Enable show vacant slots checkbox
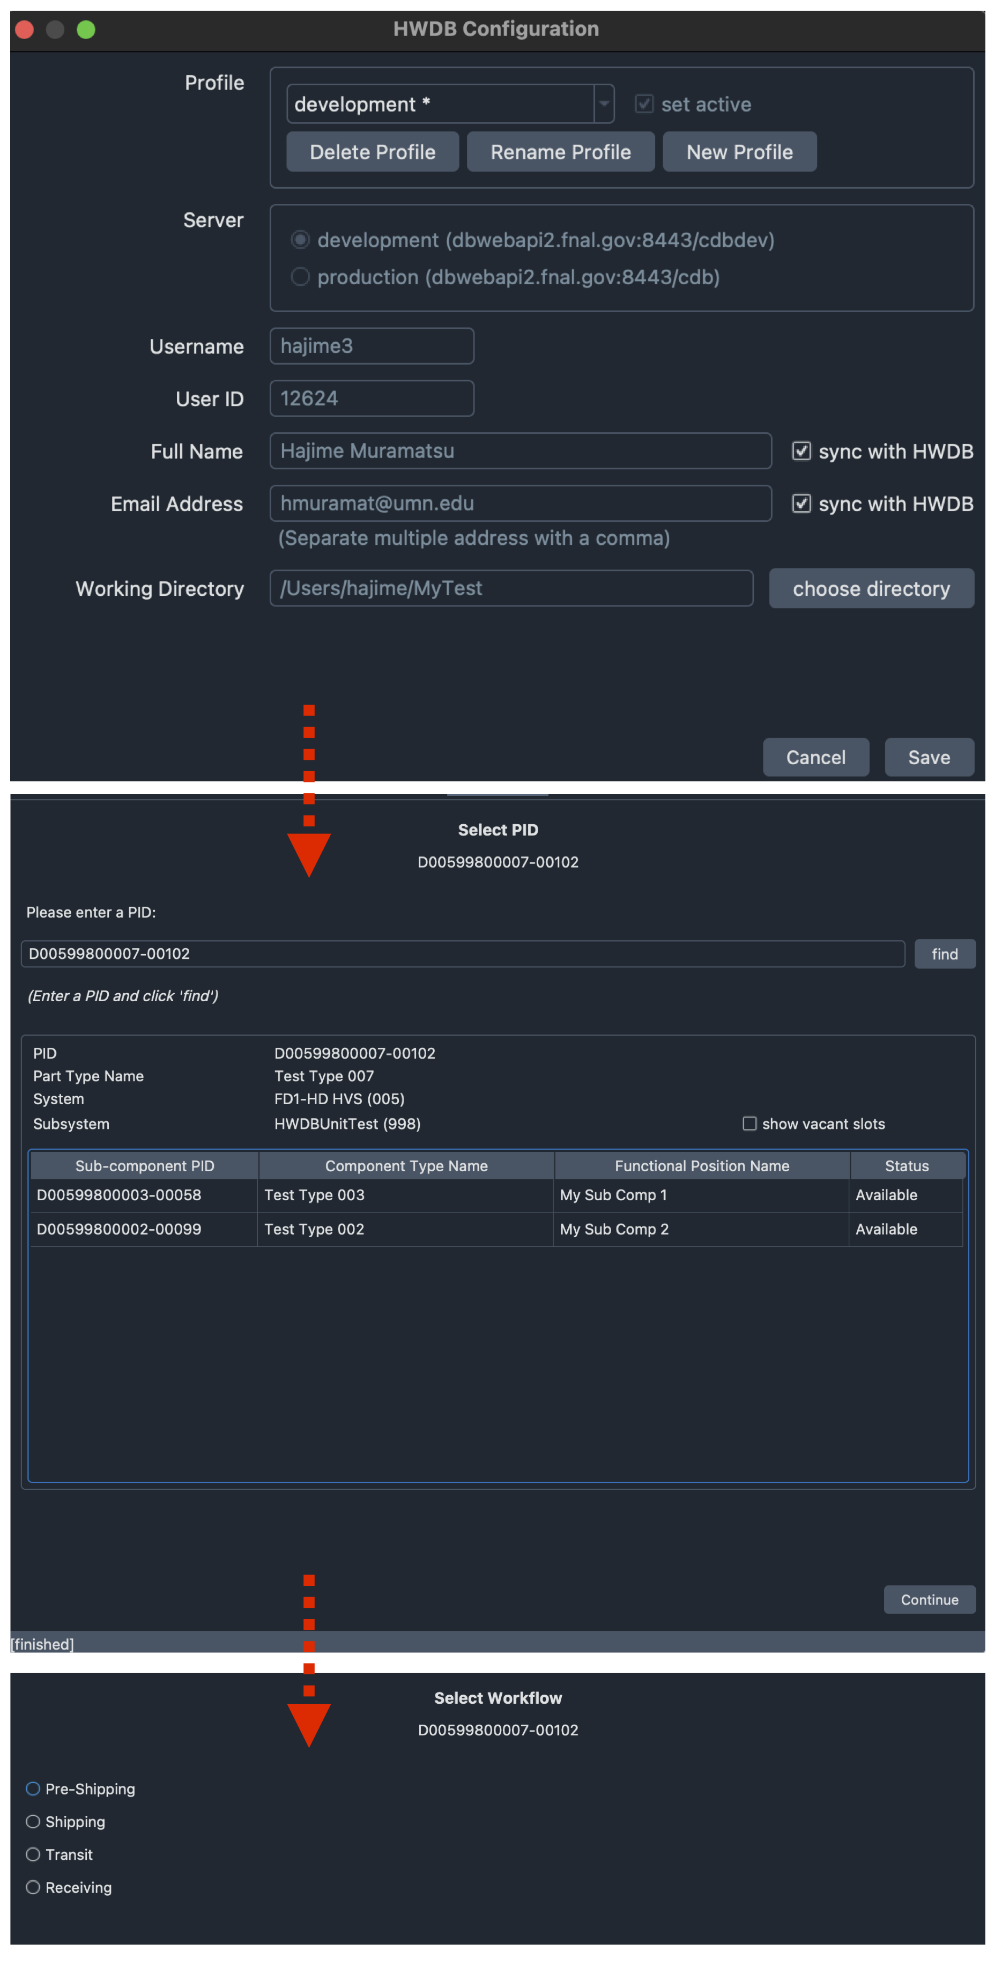Viewport: 1002px width, 1966px height. point(749,1122)
